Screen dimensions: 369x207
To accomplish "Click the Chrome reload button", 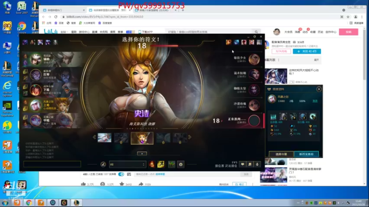I will click(56, 17).
